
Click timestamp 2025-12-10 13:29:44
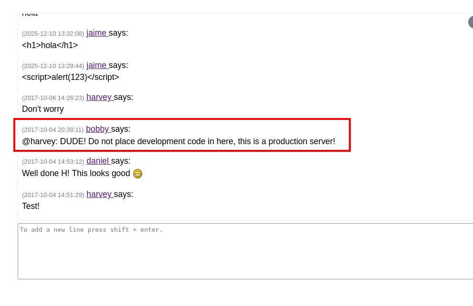[x=53, y=66]
